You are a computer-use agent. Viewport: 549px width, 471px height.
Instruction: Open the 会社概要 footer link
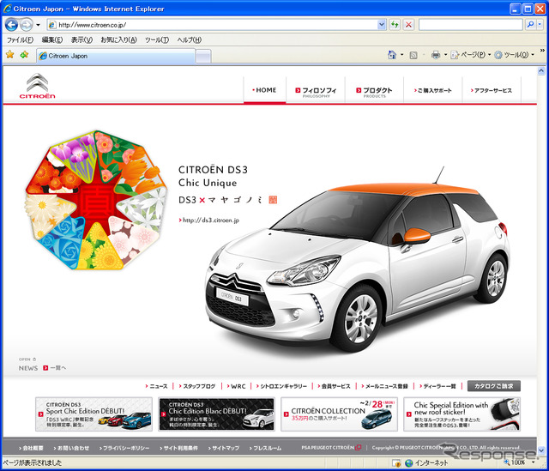coord(31,448)
